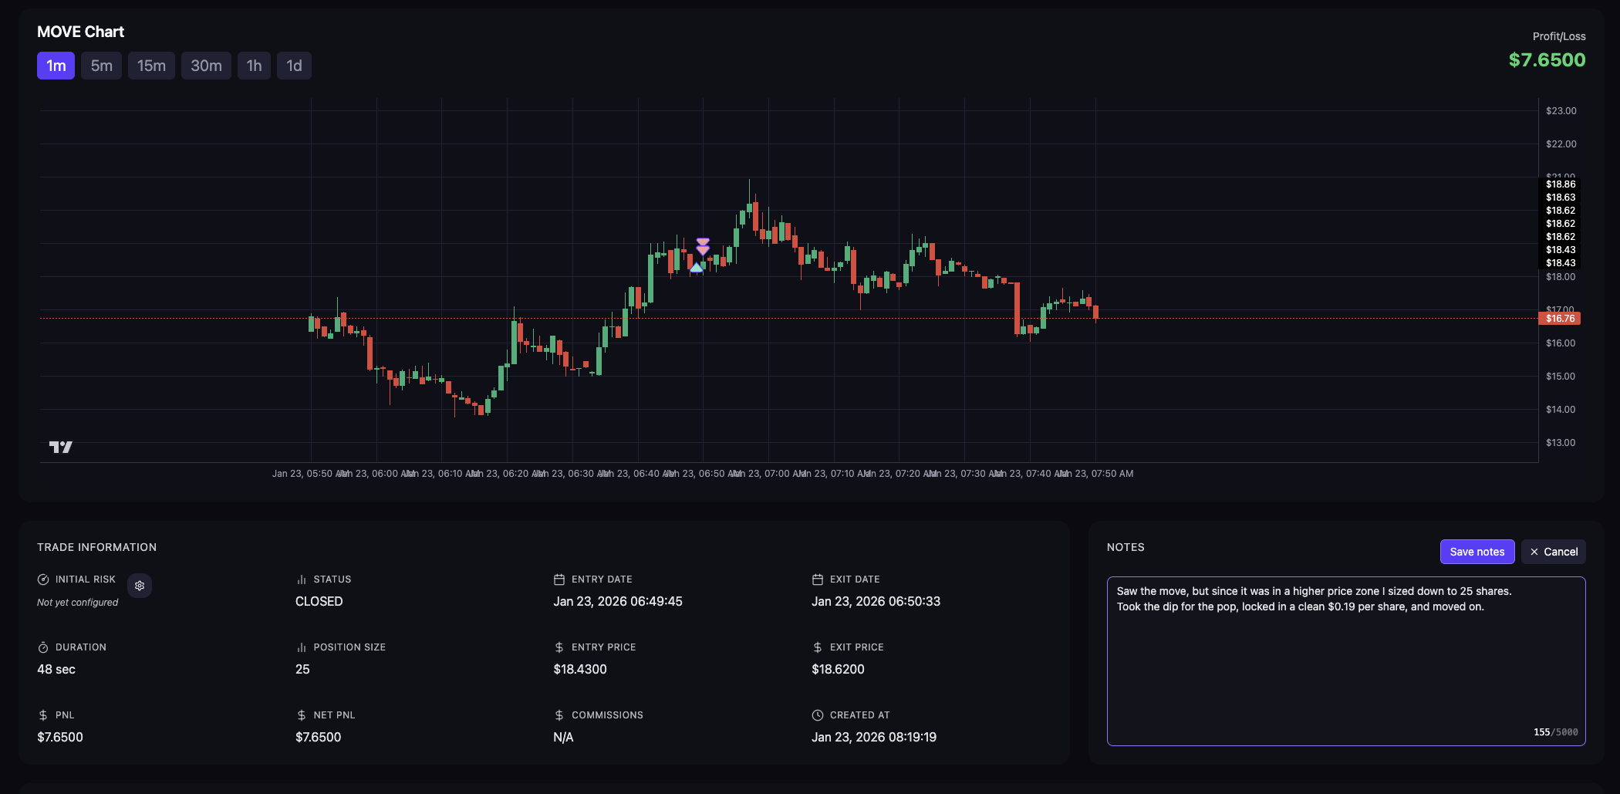
Task: Cancel editing the notes
Action: click(x=1553, y=552)
